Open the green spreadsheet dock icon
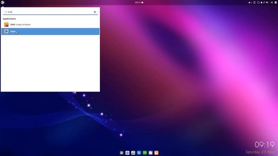Screen dimensions: 278x156 pyautogui.click(x=145, y=153)
